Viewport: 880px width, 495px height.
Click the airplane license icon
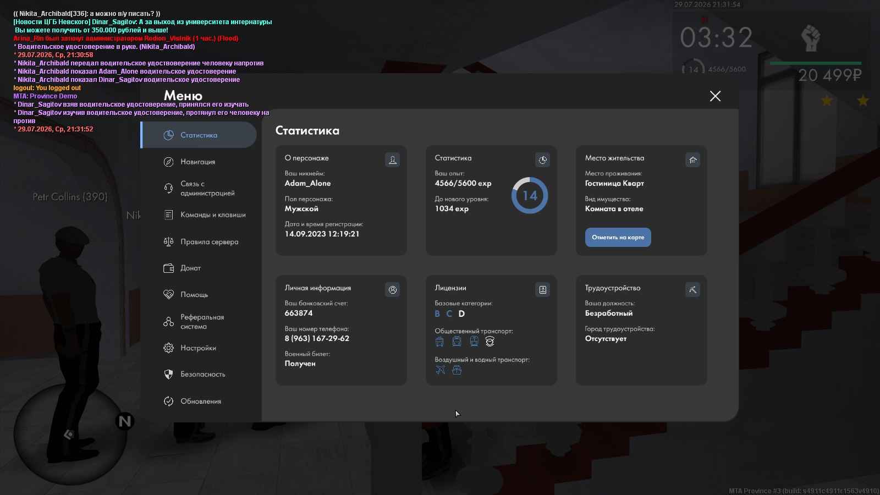click(440, 370)
